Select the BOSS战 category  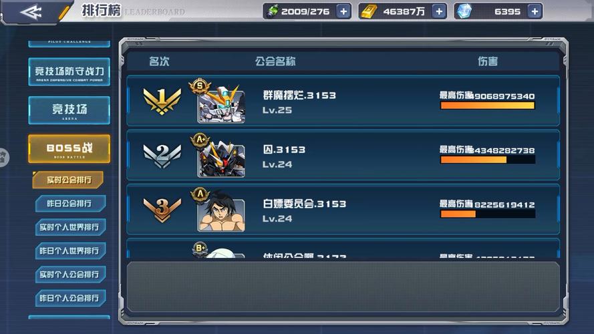coord(69,149)
